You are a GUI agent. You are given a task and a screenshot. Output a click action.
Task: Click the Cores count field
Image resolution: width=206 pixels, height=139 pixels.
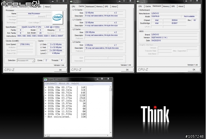[x=46, y=60]
